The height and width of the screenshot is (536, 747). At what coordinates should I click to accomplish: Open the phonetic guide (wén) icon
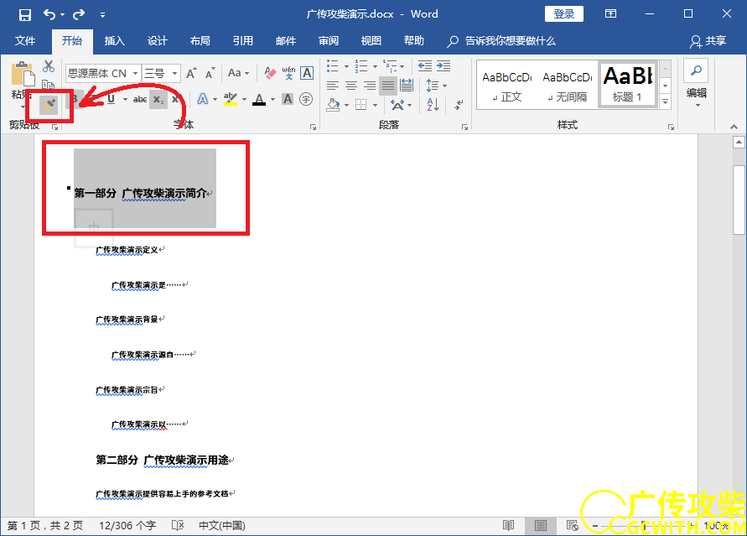[288, 73]
